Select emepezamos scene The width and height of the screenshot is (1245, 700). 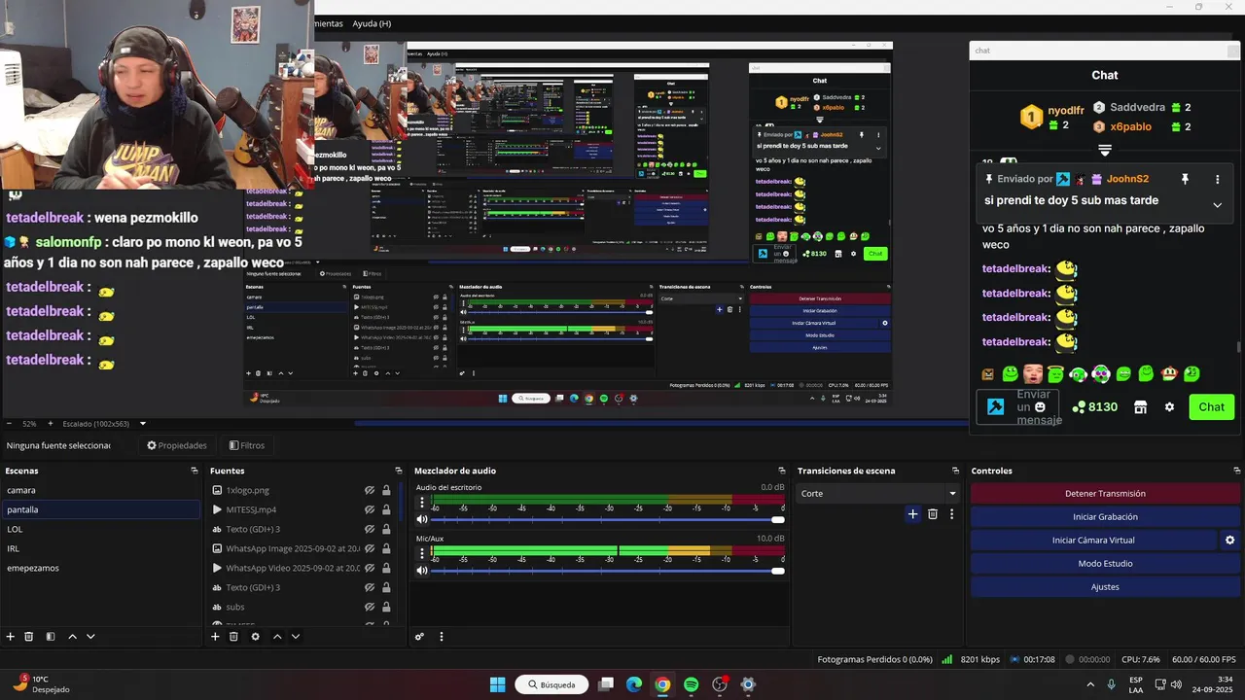pos(100,568)
